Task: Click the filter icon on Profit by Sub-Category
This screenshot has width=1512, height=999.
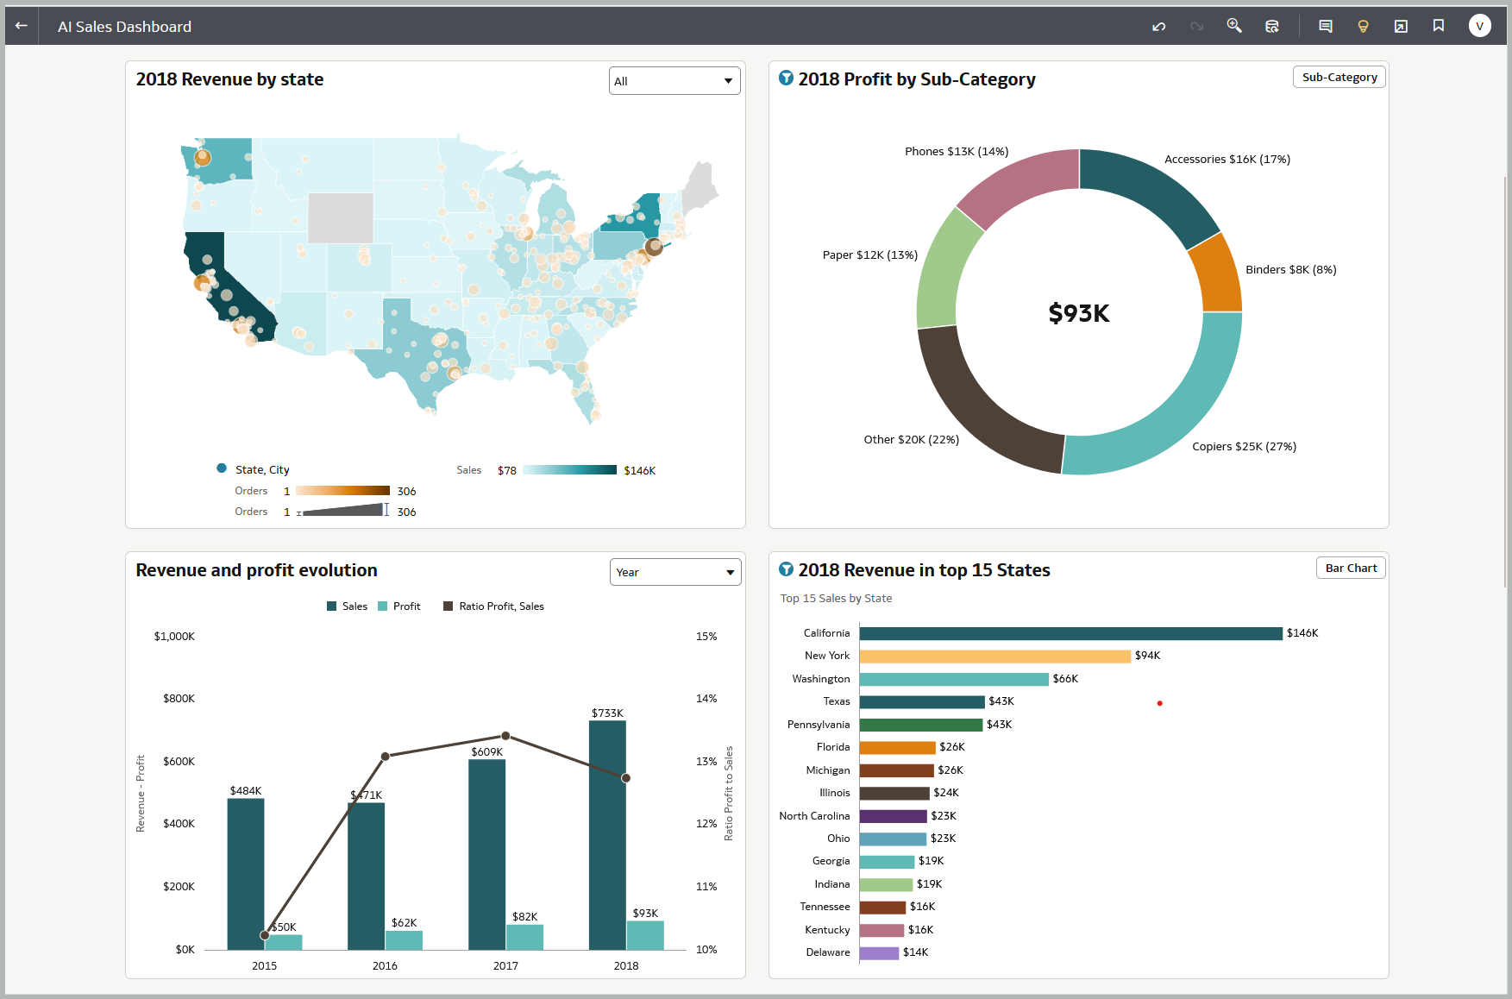Action: [785, 78]
